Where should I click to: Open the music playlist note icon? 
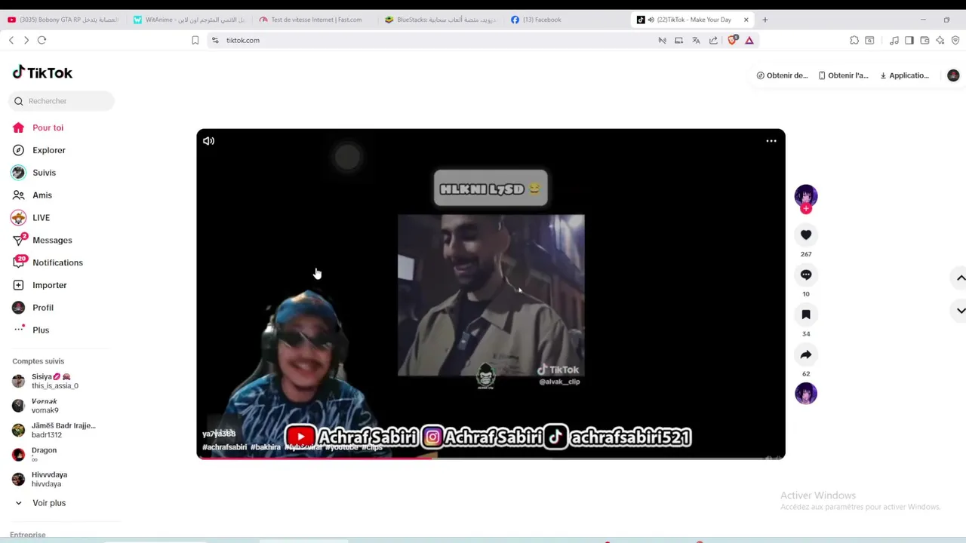point(894,40)
